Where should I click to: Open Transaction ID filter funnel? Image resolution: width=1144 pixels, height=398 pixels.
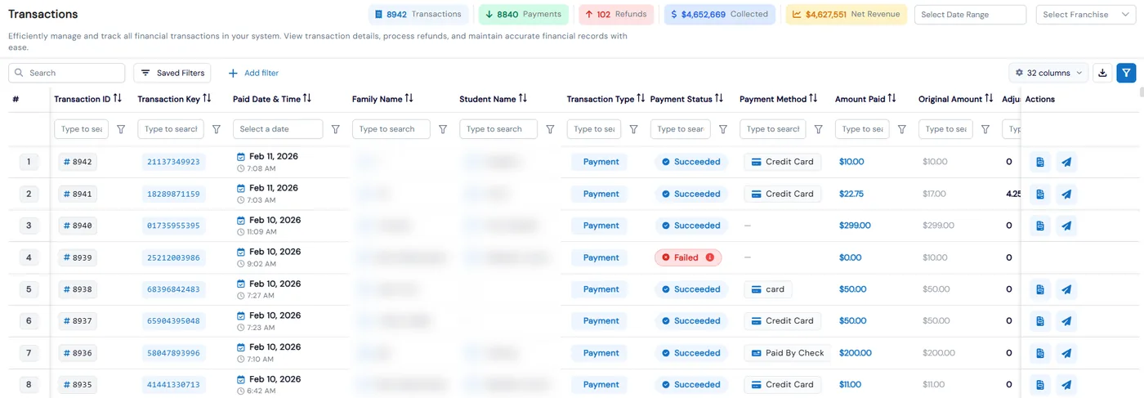(x=121, y=129)
